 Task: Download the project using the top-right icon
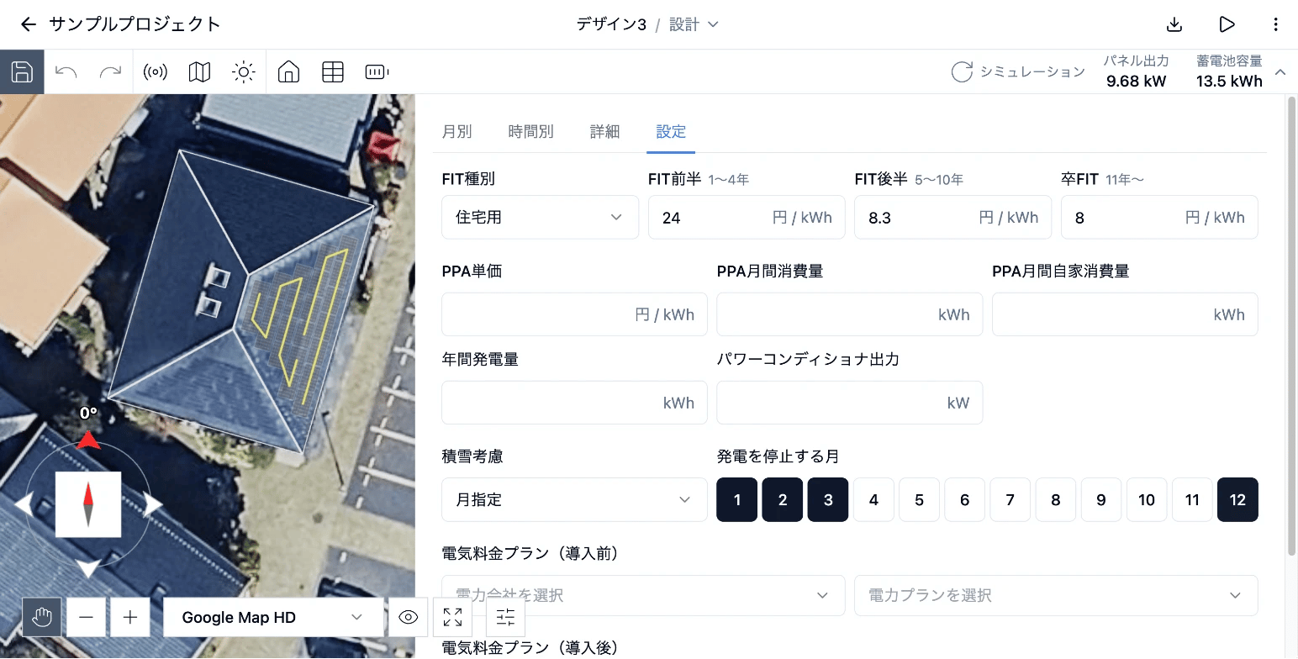[x=1175, y=24]
